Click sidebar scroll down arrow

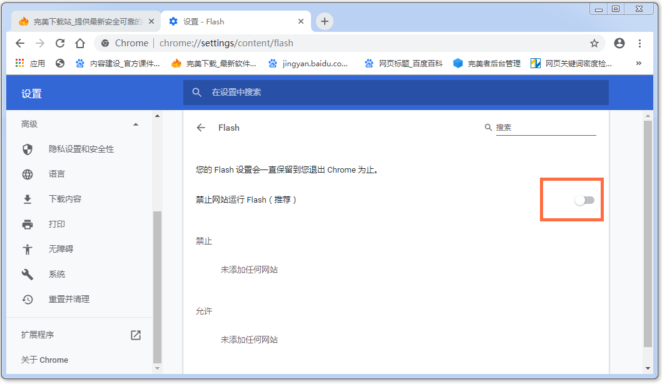pyautogui.click(x=157, y=368)
